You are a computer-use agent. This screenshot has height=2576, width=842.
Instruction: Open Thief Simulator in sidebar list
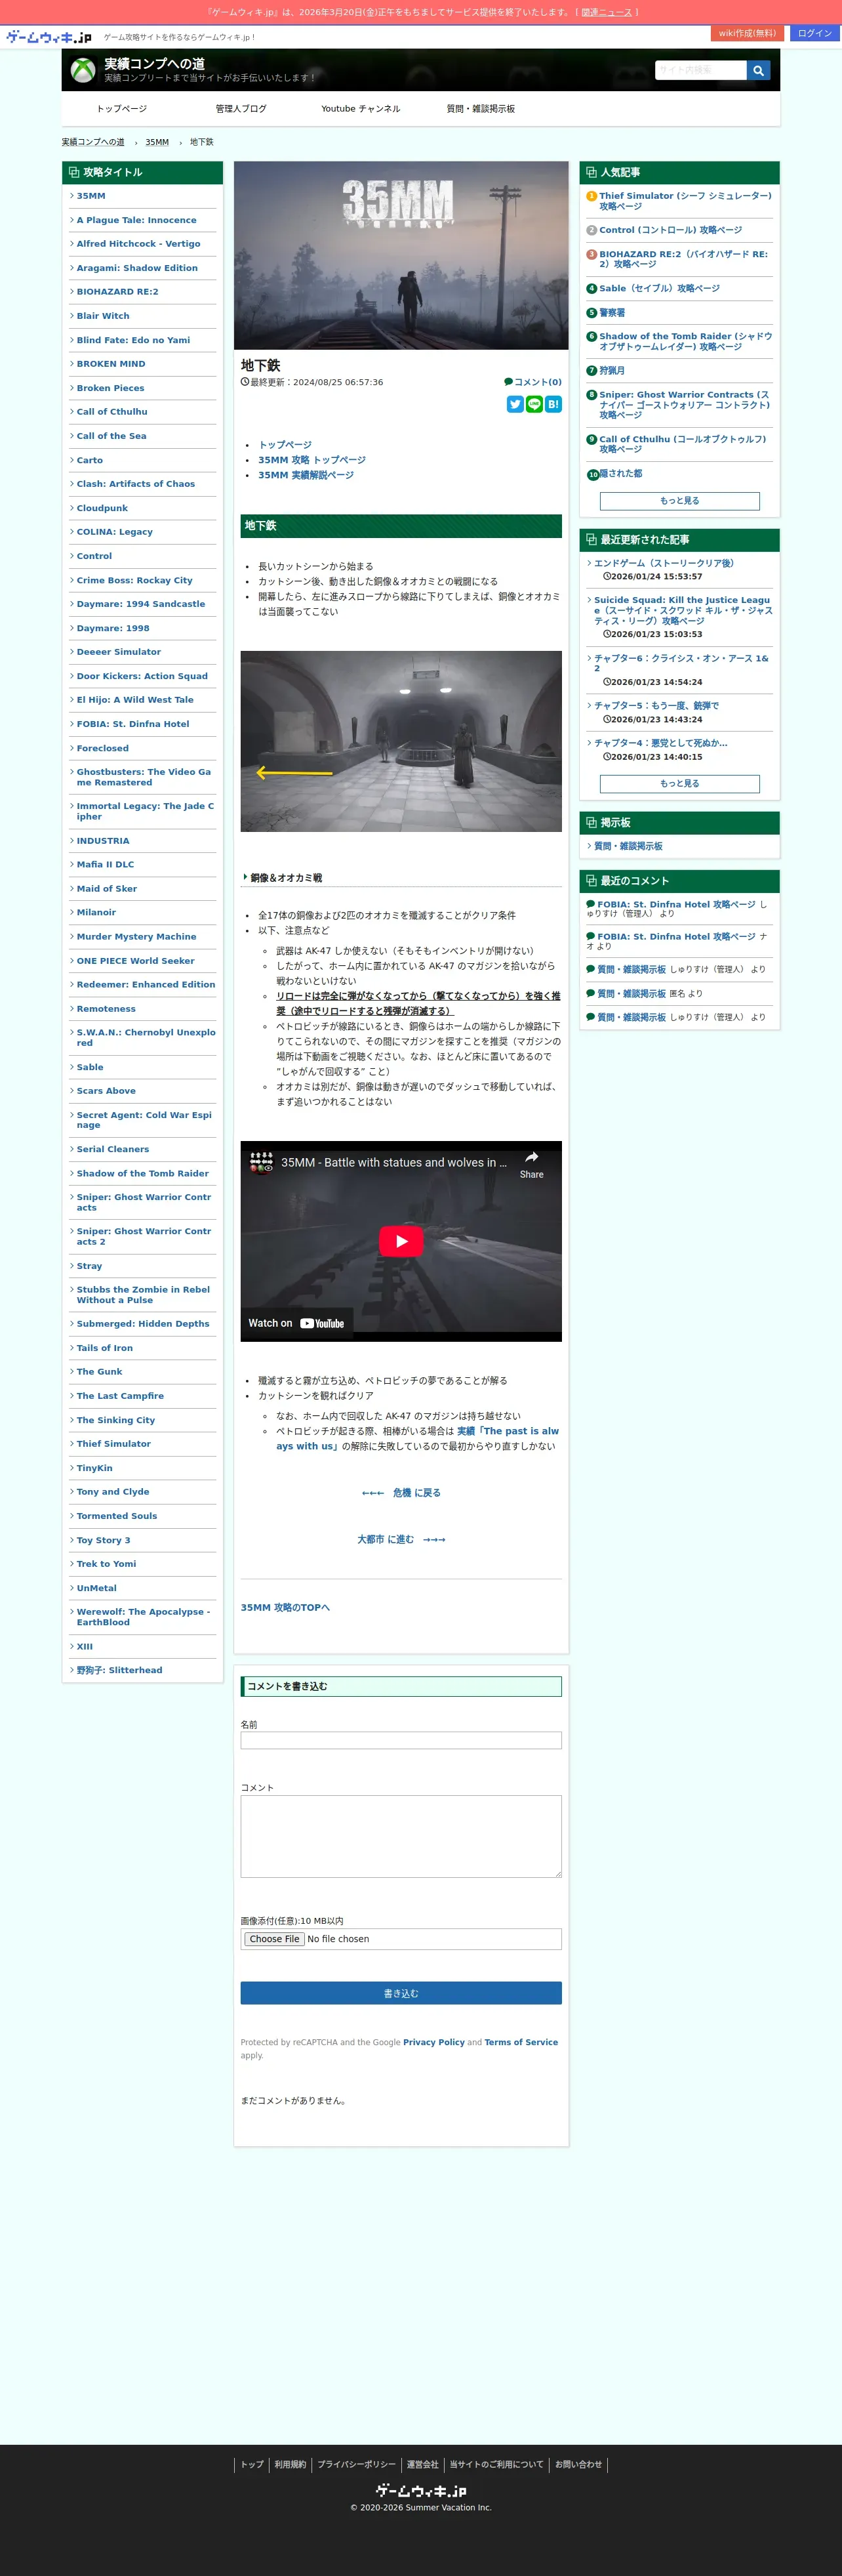[114, 1444]
